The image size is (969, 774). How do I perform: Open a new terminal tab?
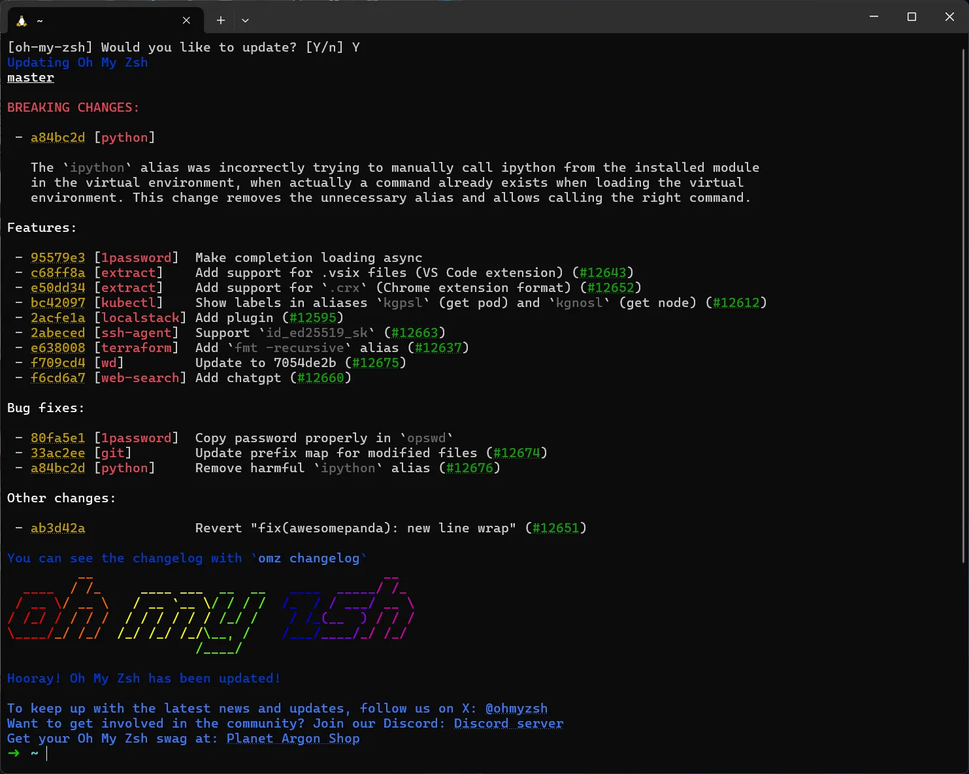coord(221,20)
